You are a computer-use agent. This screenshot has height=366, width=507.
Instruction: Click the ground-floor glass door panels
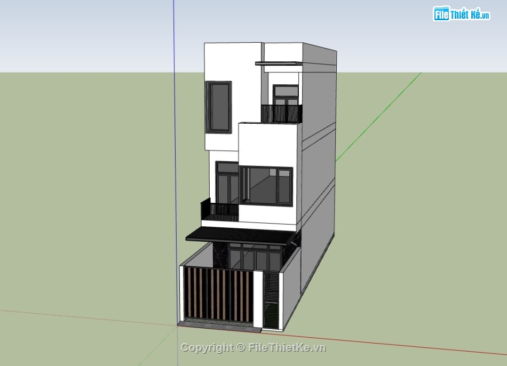255,257
